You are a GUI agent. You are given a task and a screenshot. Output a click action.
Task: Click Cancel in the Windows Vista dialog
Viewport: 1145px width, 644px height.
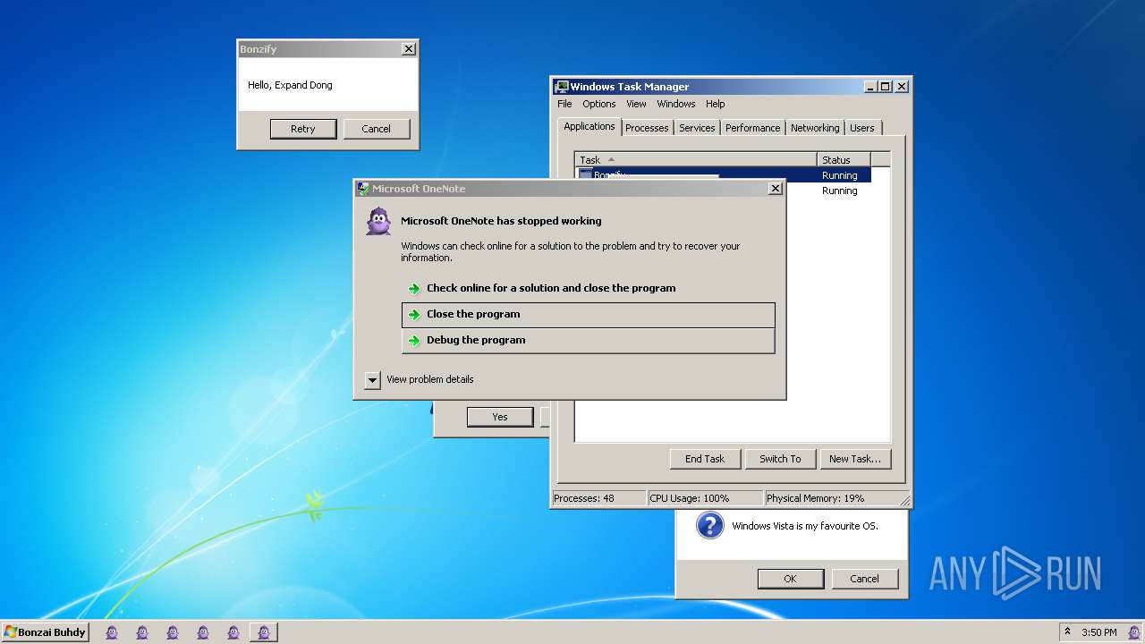(864, 579)
